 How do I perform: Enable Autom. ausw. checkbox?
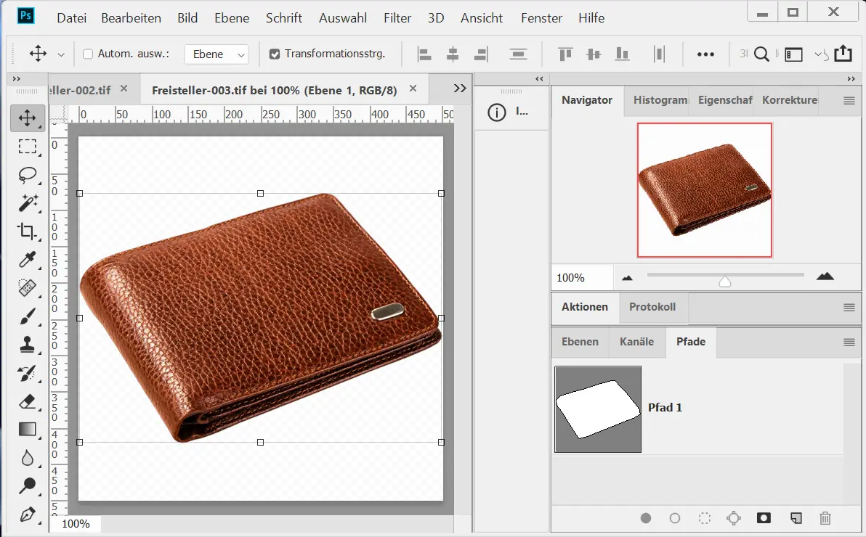(88, 54)
